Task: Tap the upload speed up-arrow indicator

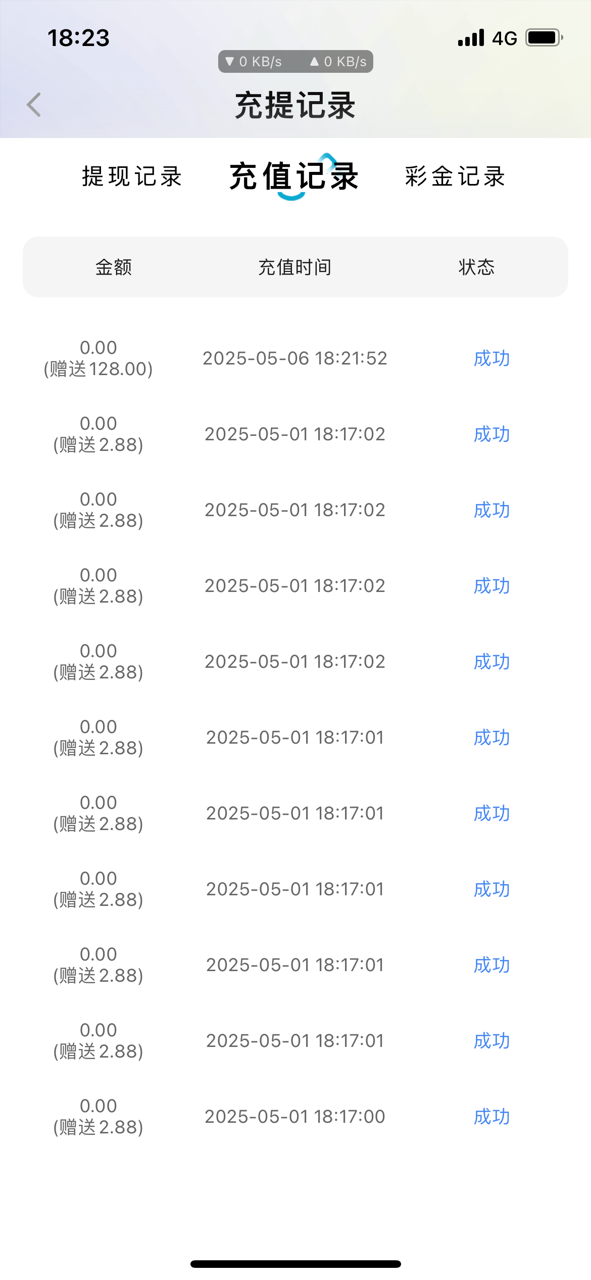Action: click(315, 62)
